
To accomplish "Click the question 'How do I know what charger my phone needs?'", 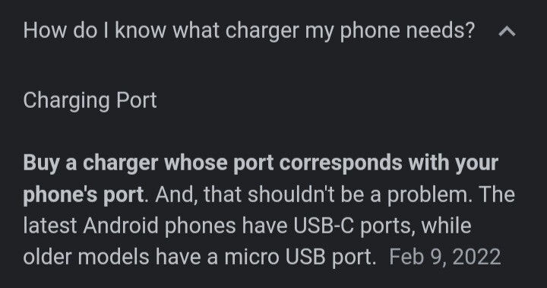I will pos(249,30).
